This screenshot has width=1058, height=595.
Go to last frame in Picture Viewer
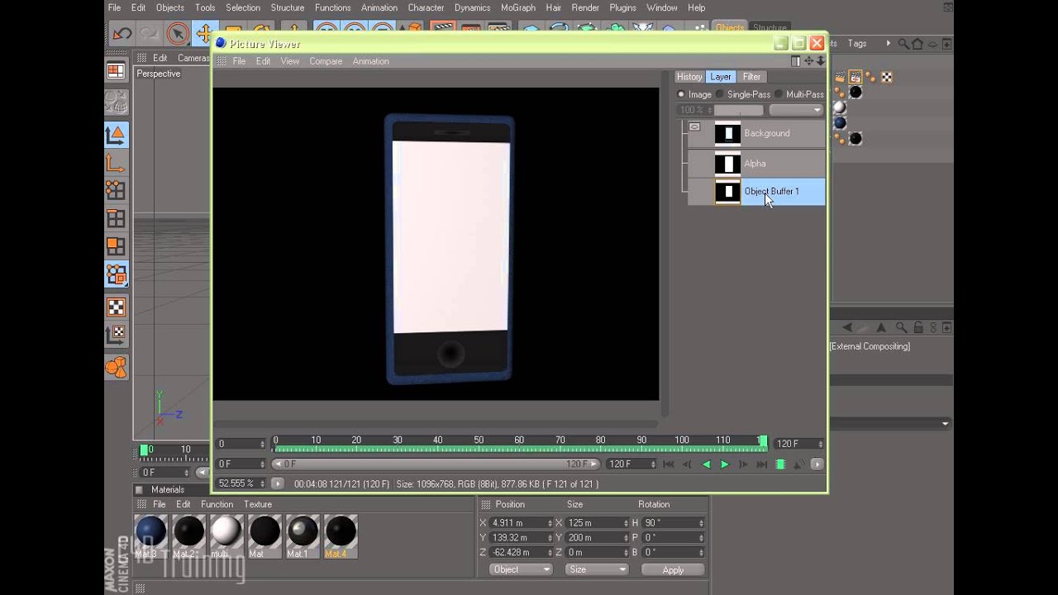point(762,464)
